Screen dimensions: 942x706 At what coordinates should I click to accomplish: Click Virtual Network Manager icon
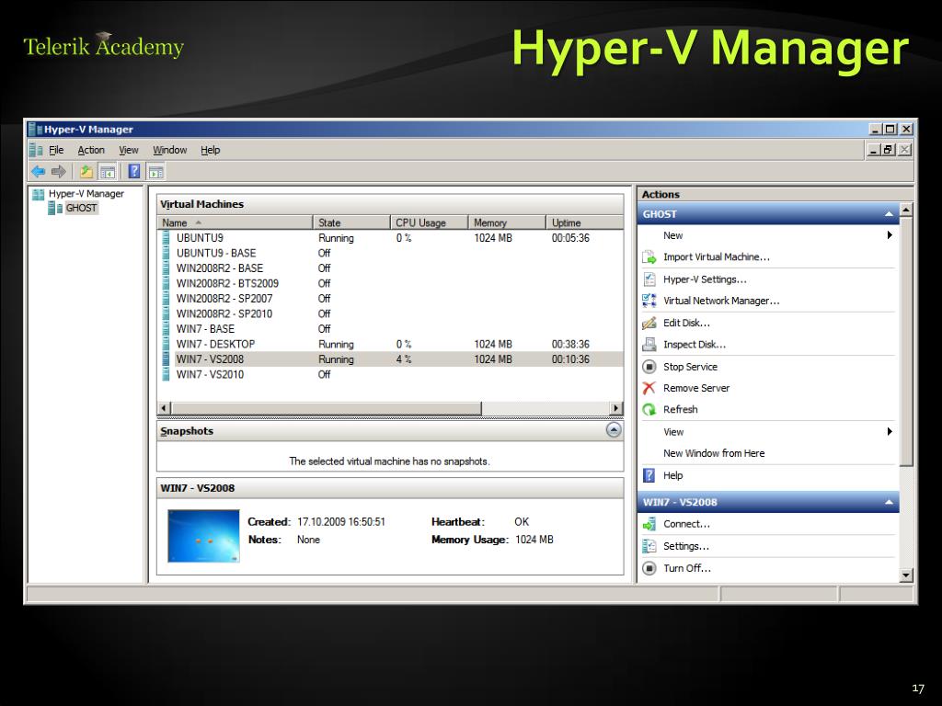[649, 301]
